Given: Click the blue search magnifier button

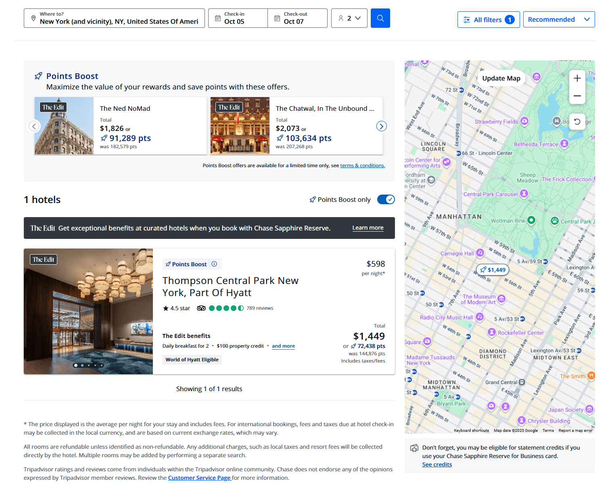Looking at the screenshot, I should tap(380, 18).
